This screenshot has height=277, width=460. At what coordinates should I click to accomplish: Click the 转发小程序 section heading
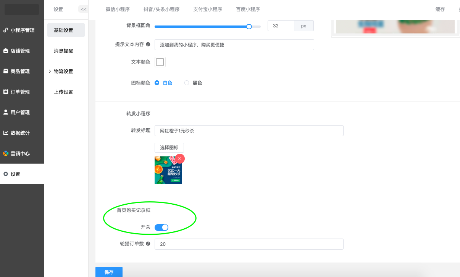138,113
